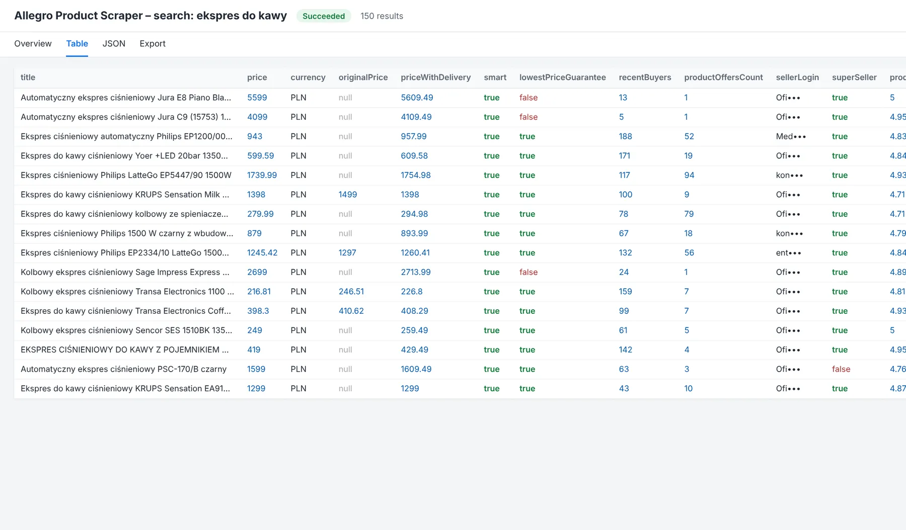Select the PSC-170/B czarny title cell
The width and height of the screenshot is (906, 530).
tap(123, 369)
